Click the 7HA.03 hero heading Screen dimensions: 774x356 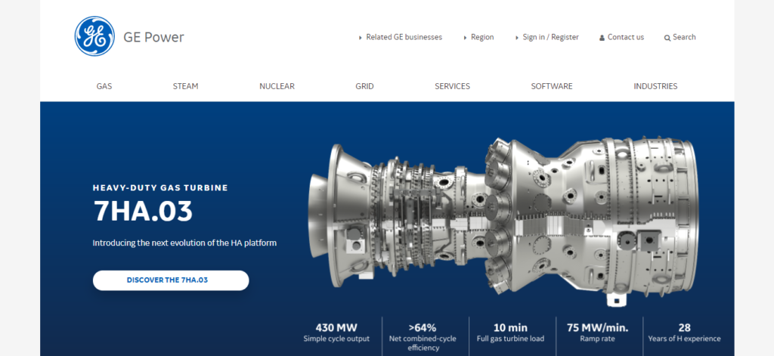[143, 212]
